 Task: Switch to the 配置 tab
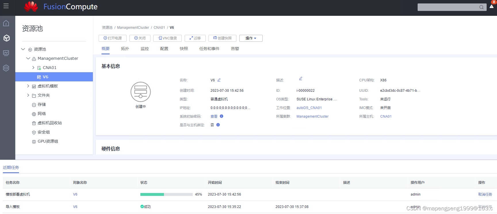[164, 49]
